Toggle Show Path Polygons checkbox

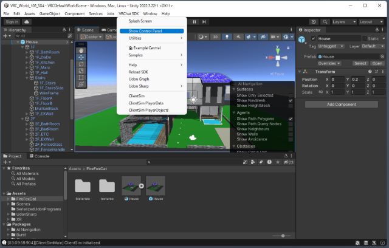pyautogui.click(x=291, y=119)
